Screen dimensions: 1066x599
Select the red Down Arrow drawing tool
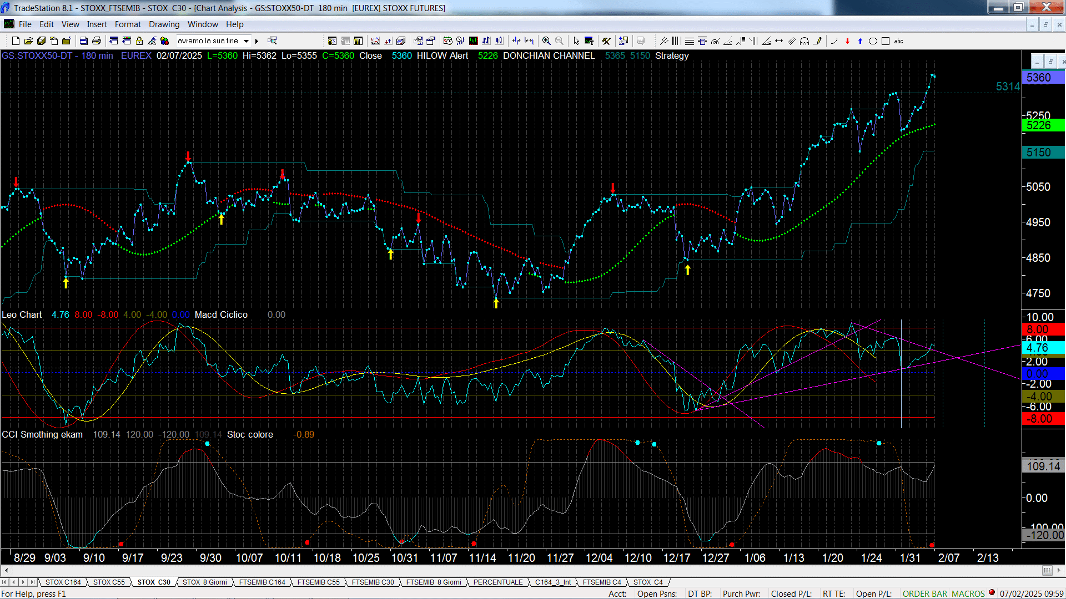click(847, 41)
